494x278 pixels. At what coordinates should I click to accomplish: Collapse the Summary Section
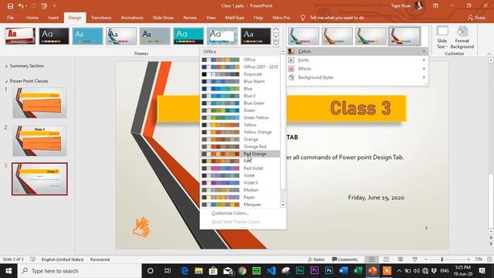(x=6, y=66)
